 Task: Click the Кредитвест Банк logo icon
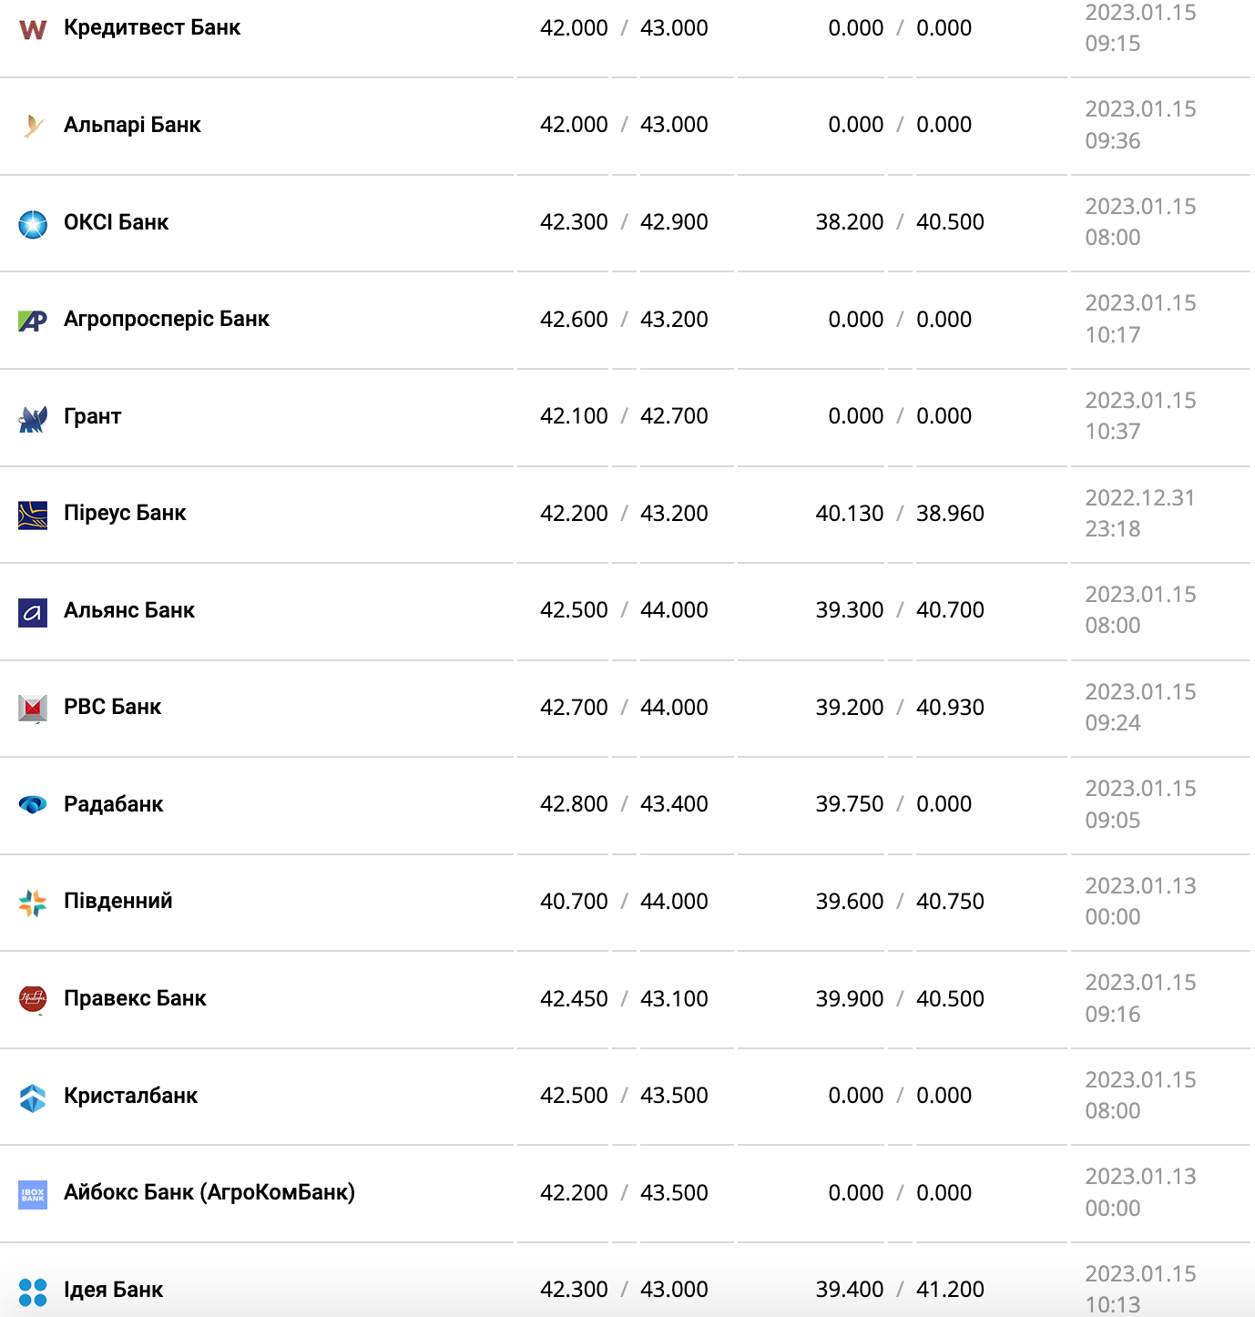click(x=33, y=29)
